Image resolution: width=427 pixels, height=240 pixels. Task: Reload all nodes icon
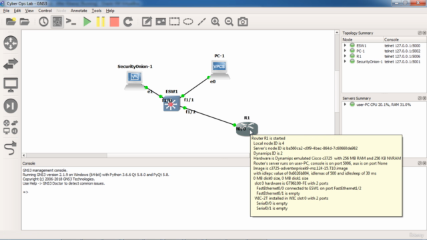[128, 21]
